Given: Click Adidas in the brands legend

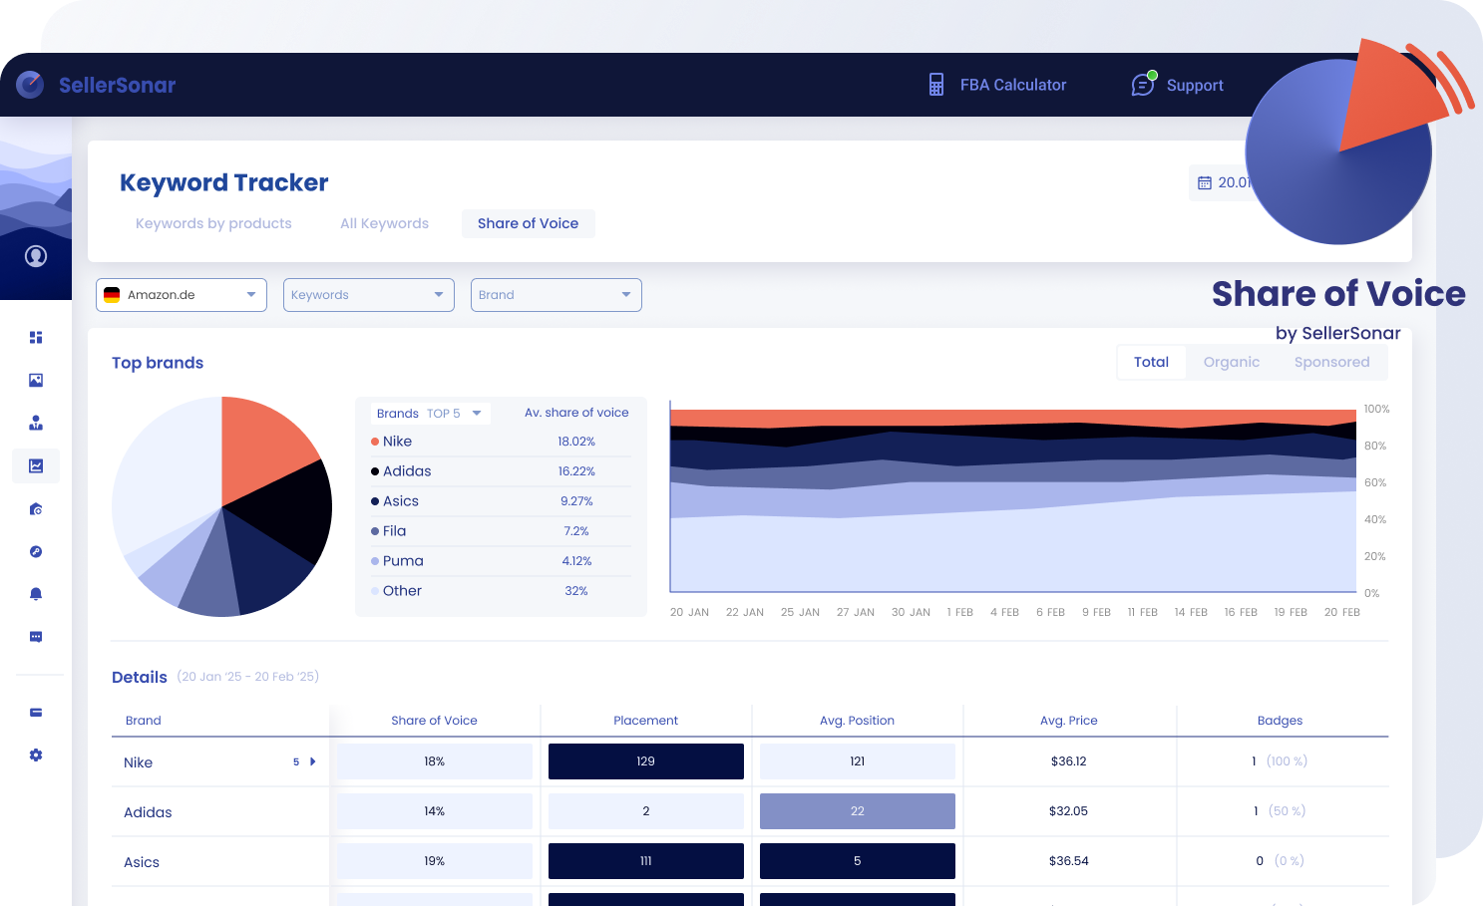Looking at the screenshot, I should point(407,471).
